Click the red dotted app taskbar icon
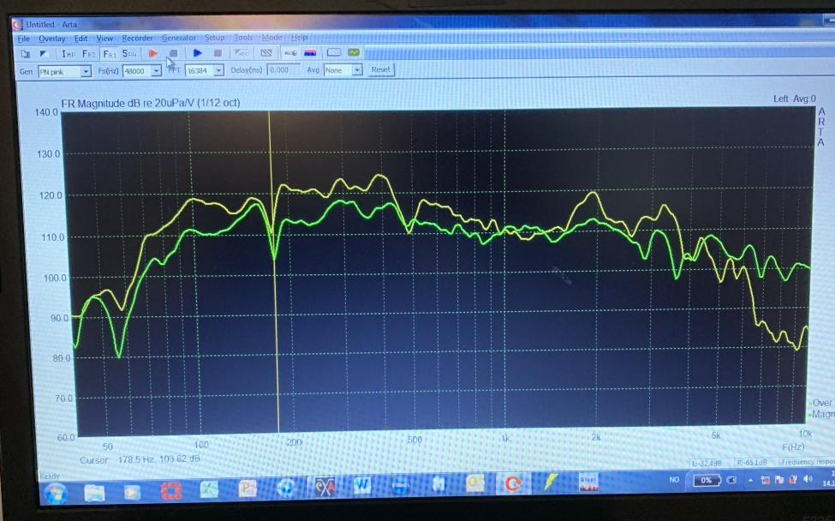The width and height of the screenshot is (835, 521). pos(171,490)
